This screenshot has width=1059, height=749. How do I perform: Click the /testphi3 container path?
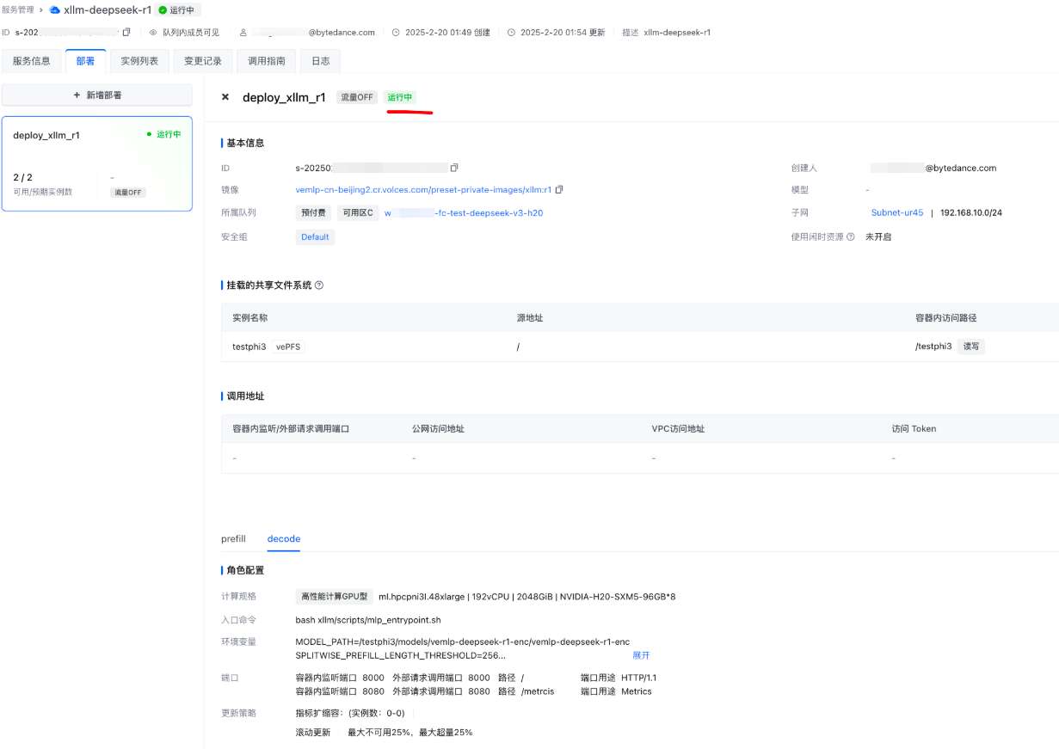(x=933, y=347)
